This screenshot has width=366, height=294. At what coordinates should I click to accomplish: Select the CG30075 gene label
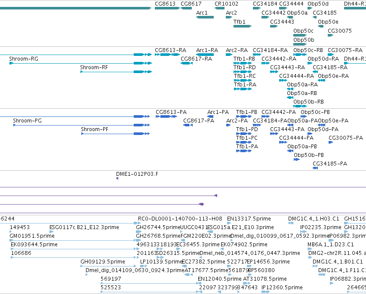coord(340,31)
